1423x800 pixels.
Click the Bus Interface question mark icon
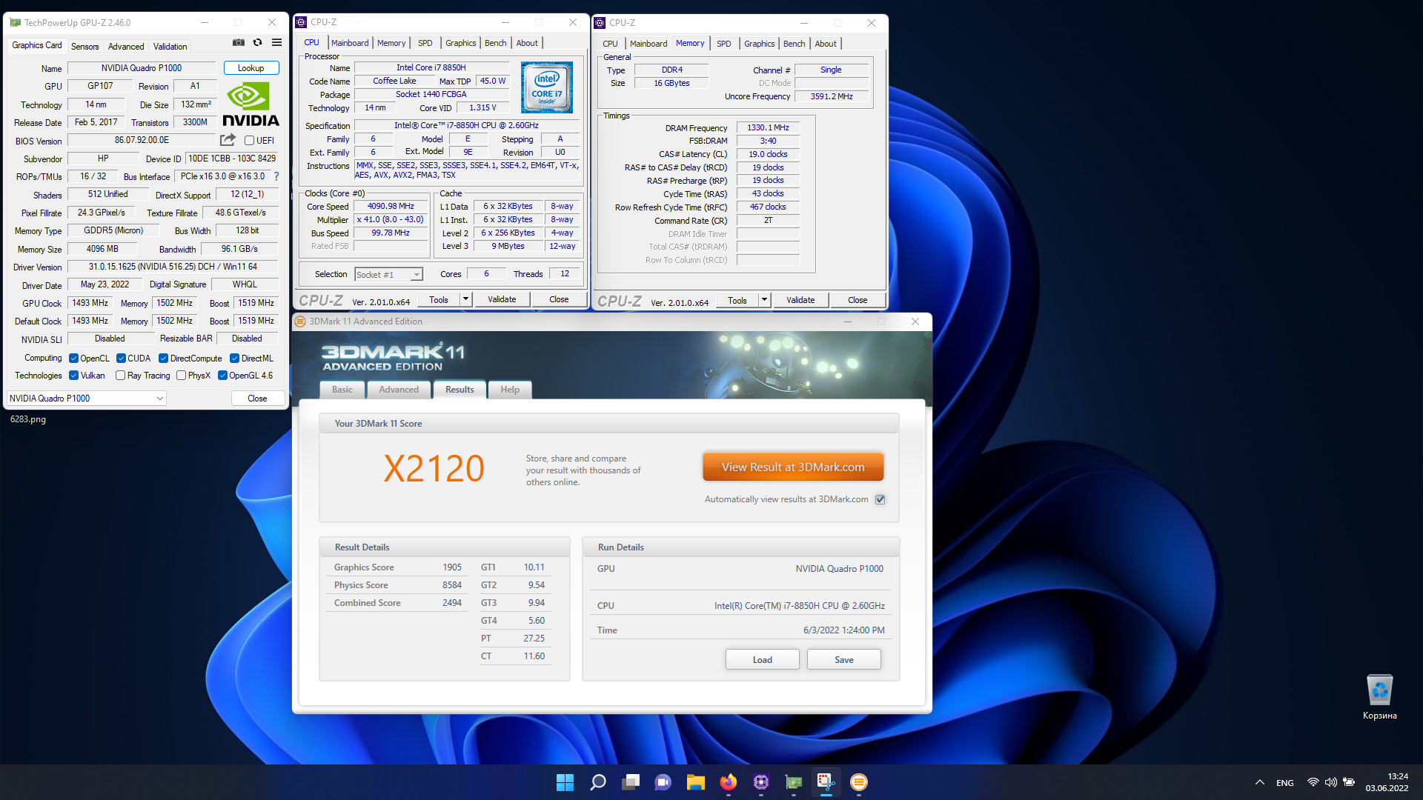tap(276, 176)
